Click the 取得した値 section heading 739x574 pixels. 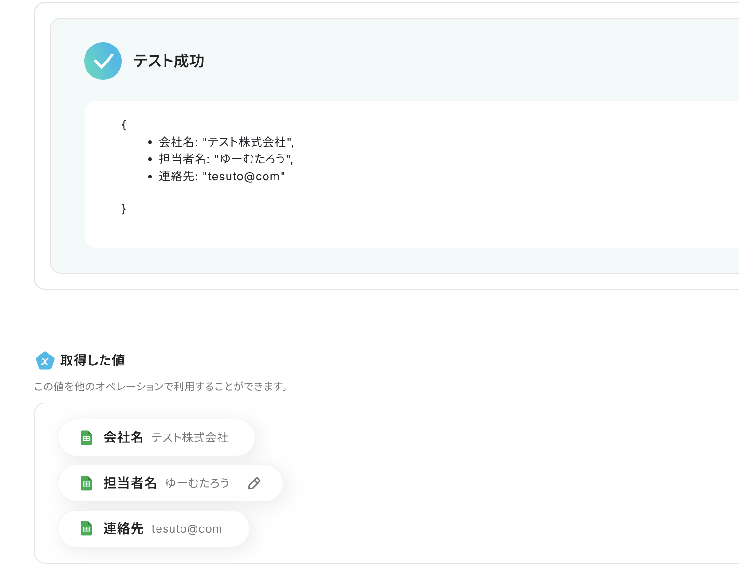pos(93,360)
